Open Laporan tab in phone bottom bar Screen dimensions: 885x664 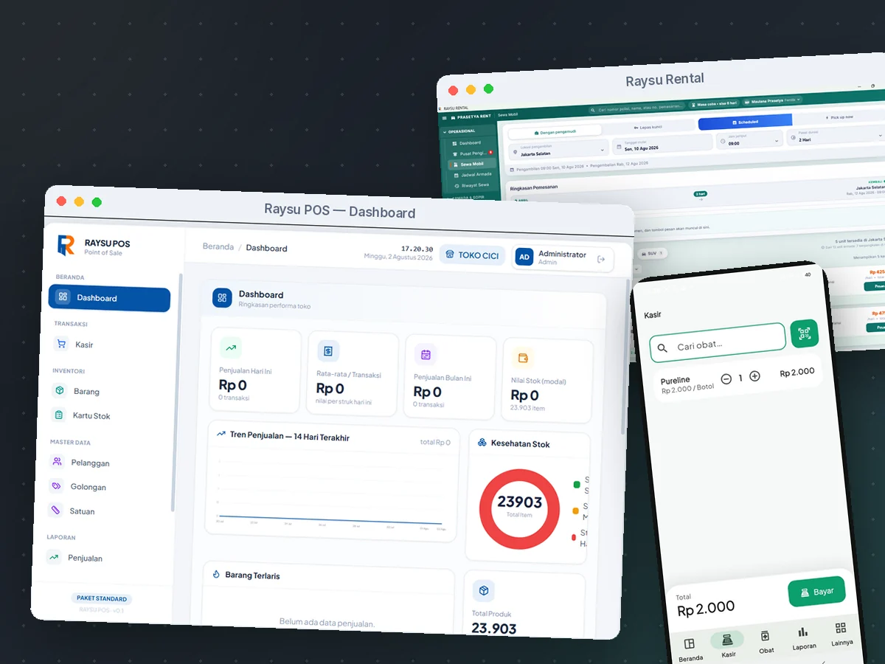(x=804, y=637)
